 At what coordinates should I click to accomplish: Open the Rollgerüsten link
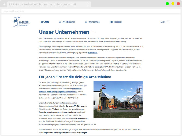[46, 132]
